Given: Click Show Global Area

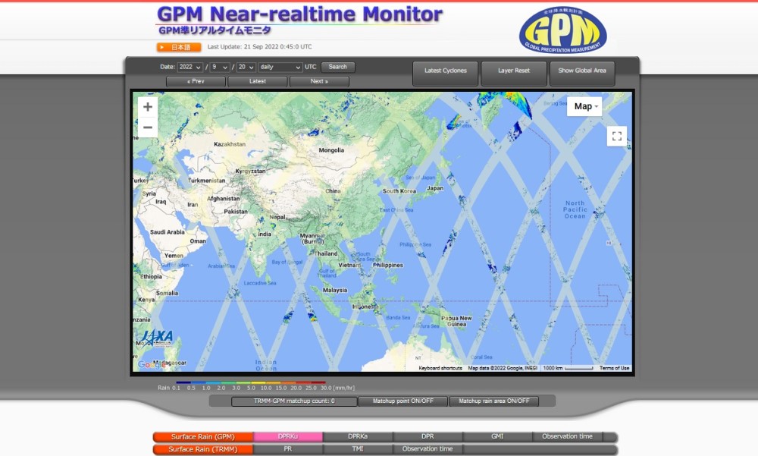Looking at the screenshot, I should tap(582, 73).
